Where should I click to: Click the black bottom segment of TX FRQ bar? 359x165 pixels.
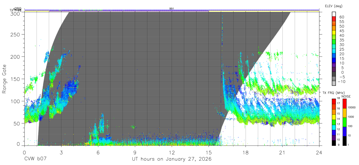[x=334, y=143]
